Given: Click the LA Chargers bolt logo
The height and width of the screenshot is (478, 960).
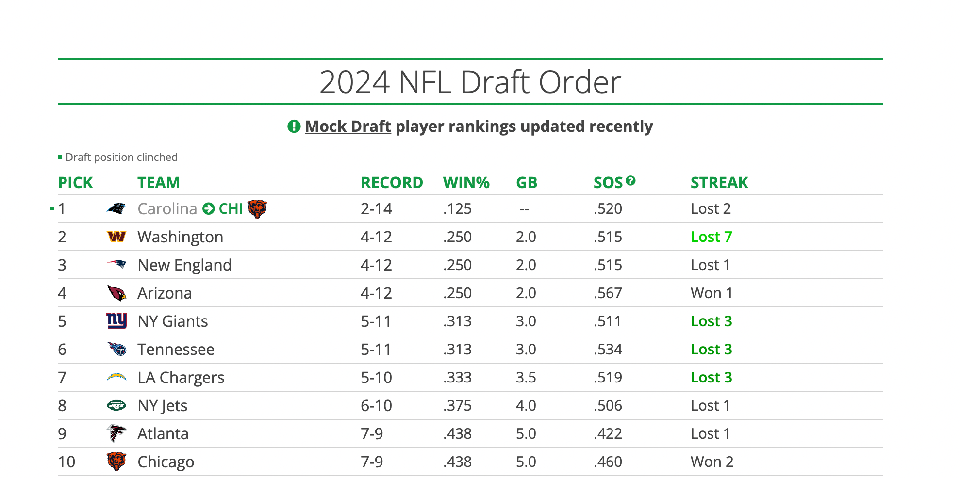Looking at the screenshot, I should click(116, 377).
